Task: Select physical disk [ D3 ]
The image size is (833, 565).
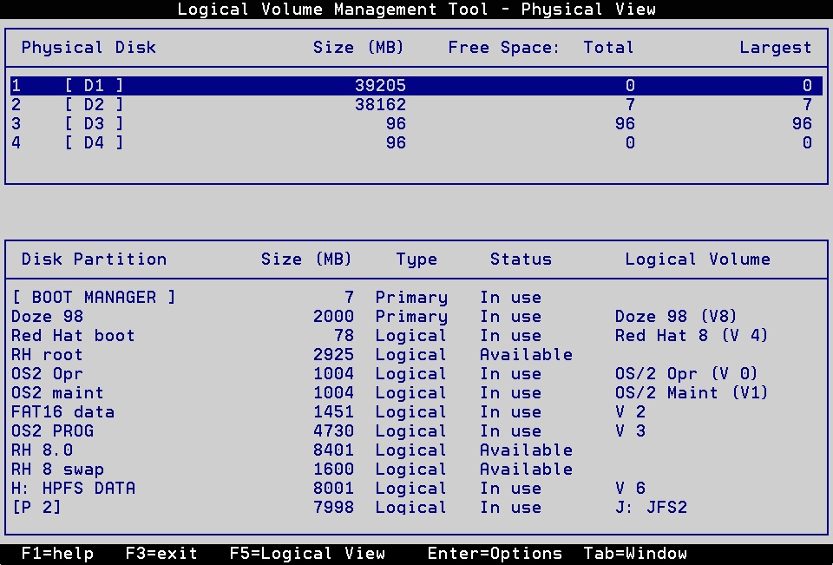Action: click(416, 124)
